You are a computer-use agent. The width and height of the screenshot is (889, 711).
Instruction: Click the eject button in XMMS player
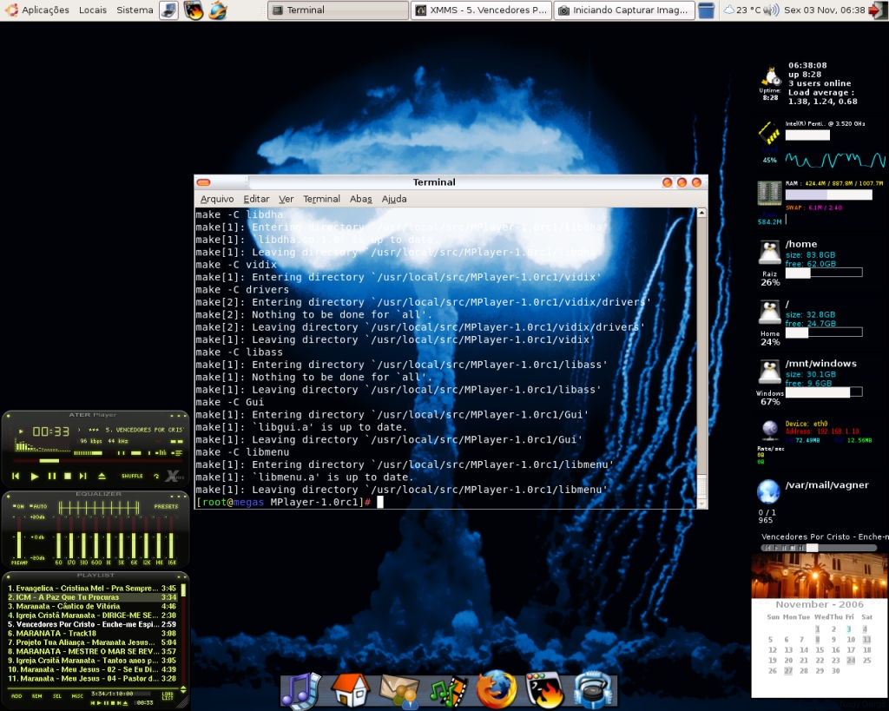102,476
